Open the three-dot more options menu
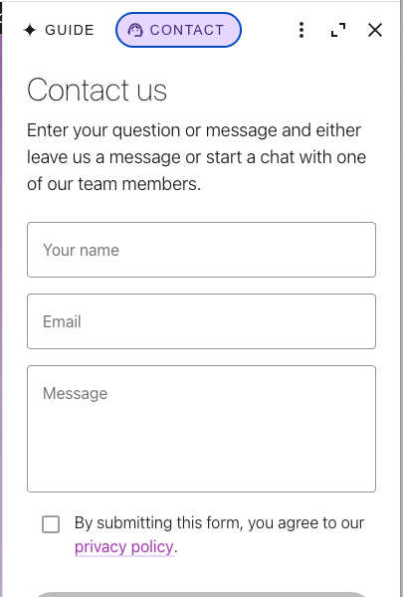403x597 pixels. tap(302, 30)
